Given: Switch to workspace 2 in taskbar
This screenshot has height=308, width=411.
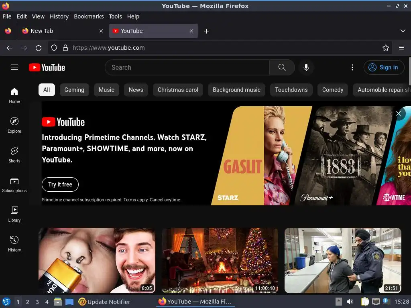Looking at the screenshot, I should tap(28, 302).
